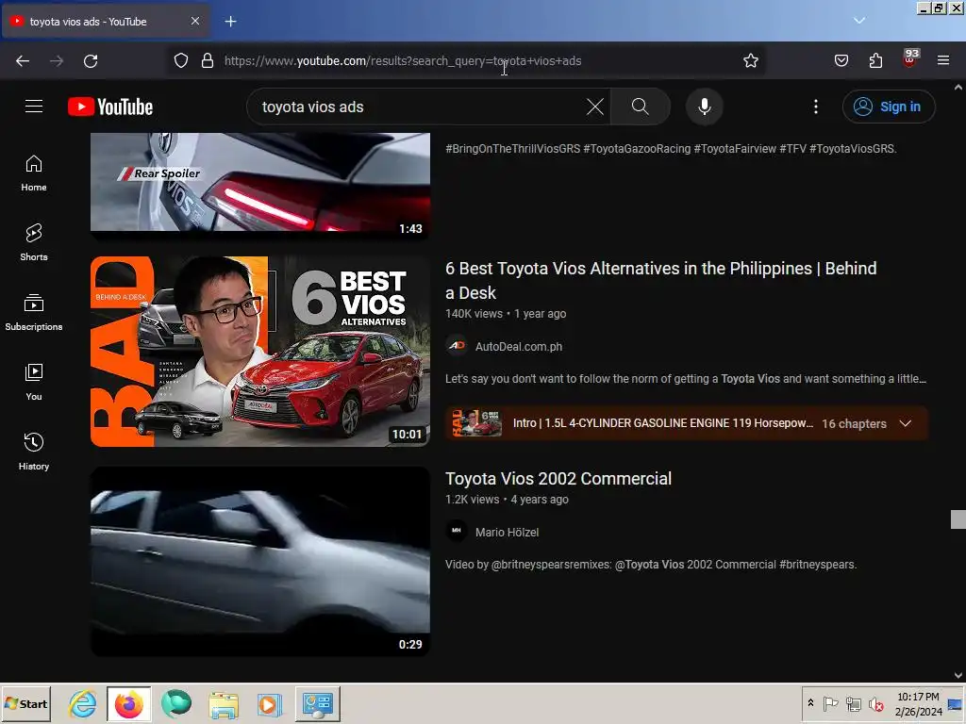Click the scrollbar up arrow
The width and height of the screenshot is (966, 724).
click(x=958, y=88)
